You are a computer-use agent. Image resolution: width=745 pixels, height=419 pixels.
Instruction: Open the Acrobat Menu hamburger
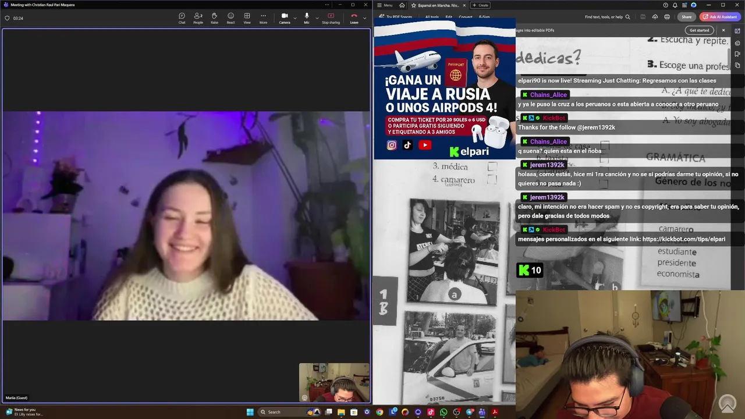385,5
